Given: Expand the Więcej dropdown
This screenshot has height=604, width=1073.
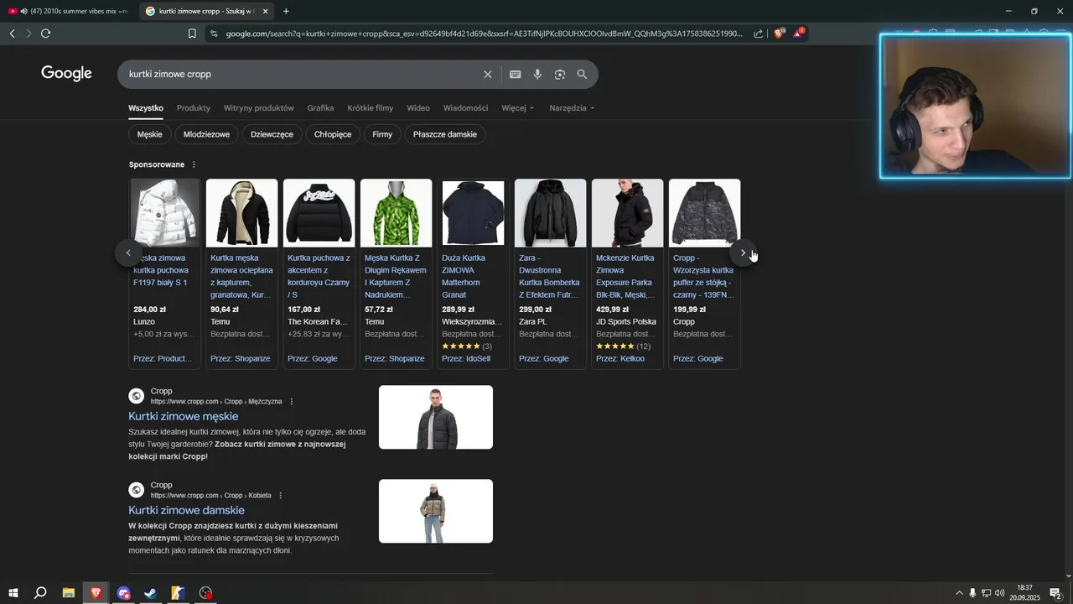Looking at the screenshot, I should tap(517, 108).
